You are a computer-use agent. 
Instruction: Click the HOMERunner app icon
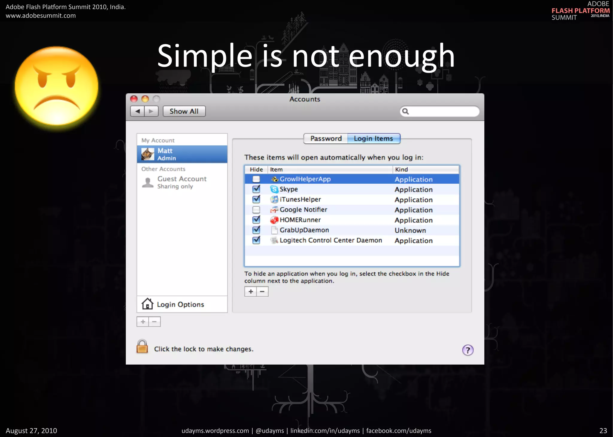274,220
